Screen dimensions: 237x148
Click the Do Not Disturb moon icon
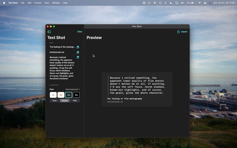(x=171, y=3)
